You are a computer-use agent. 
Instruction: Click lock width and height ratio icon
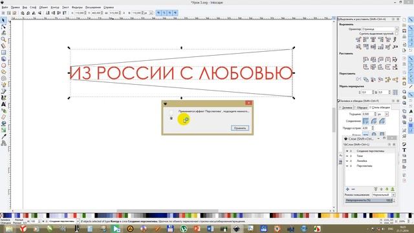(124, 13)
